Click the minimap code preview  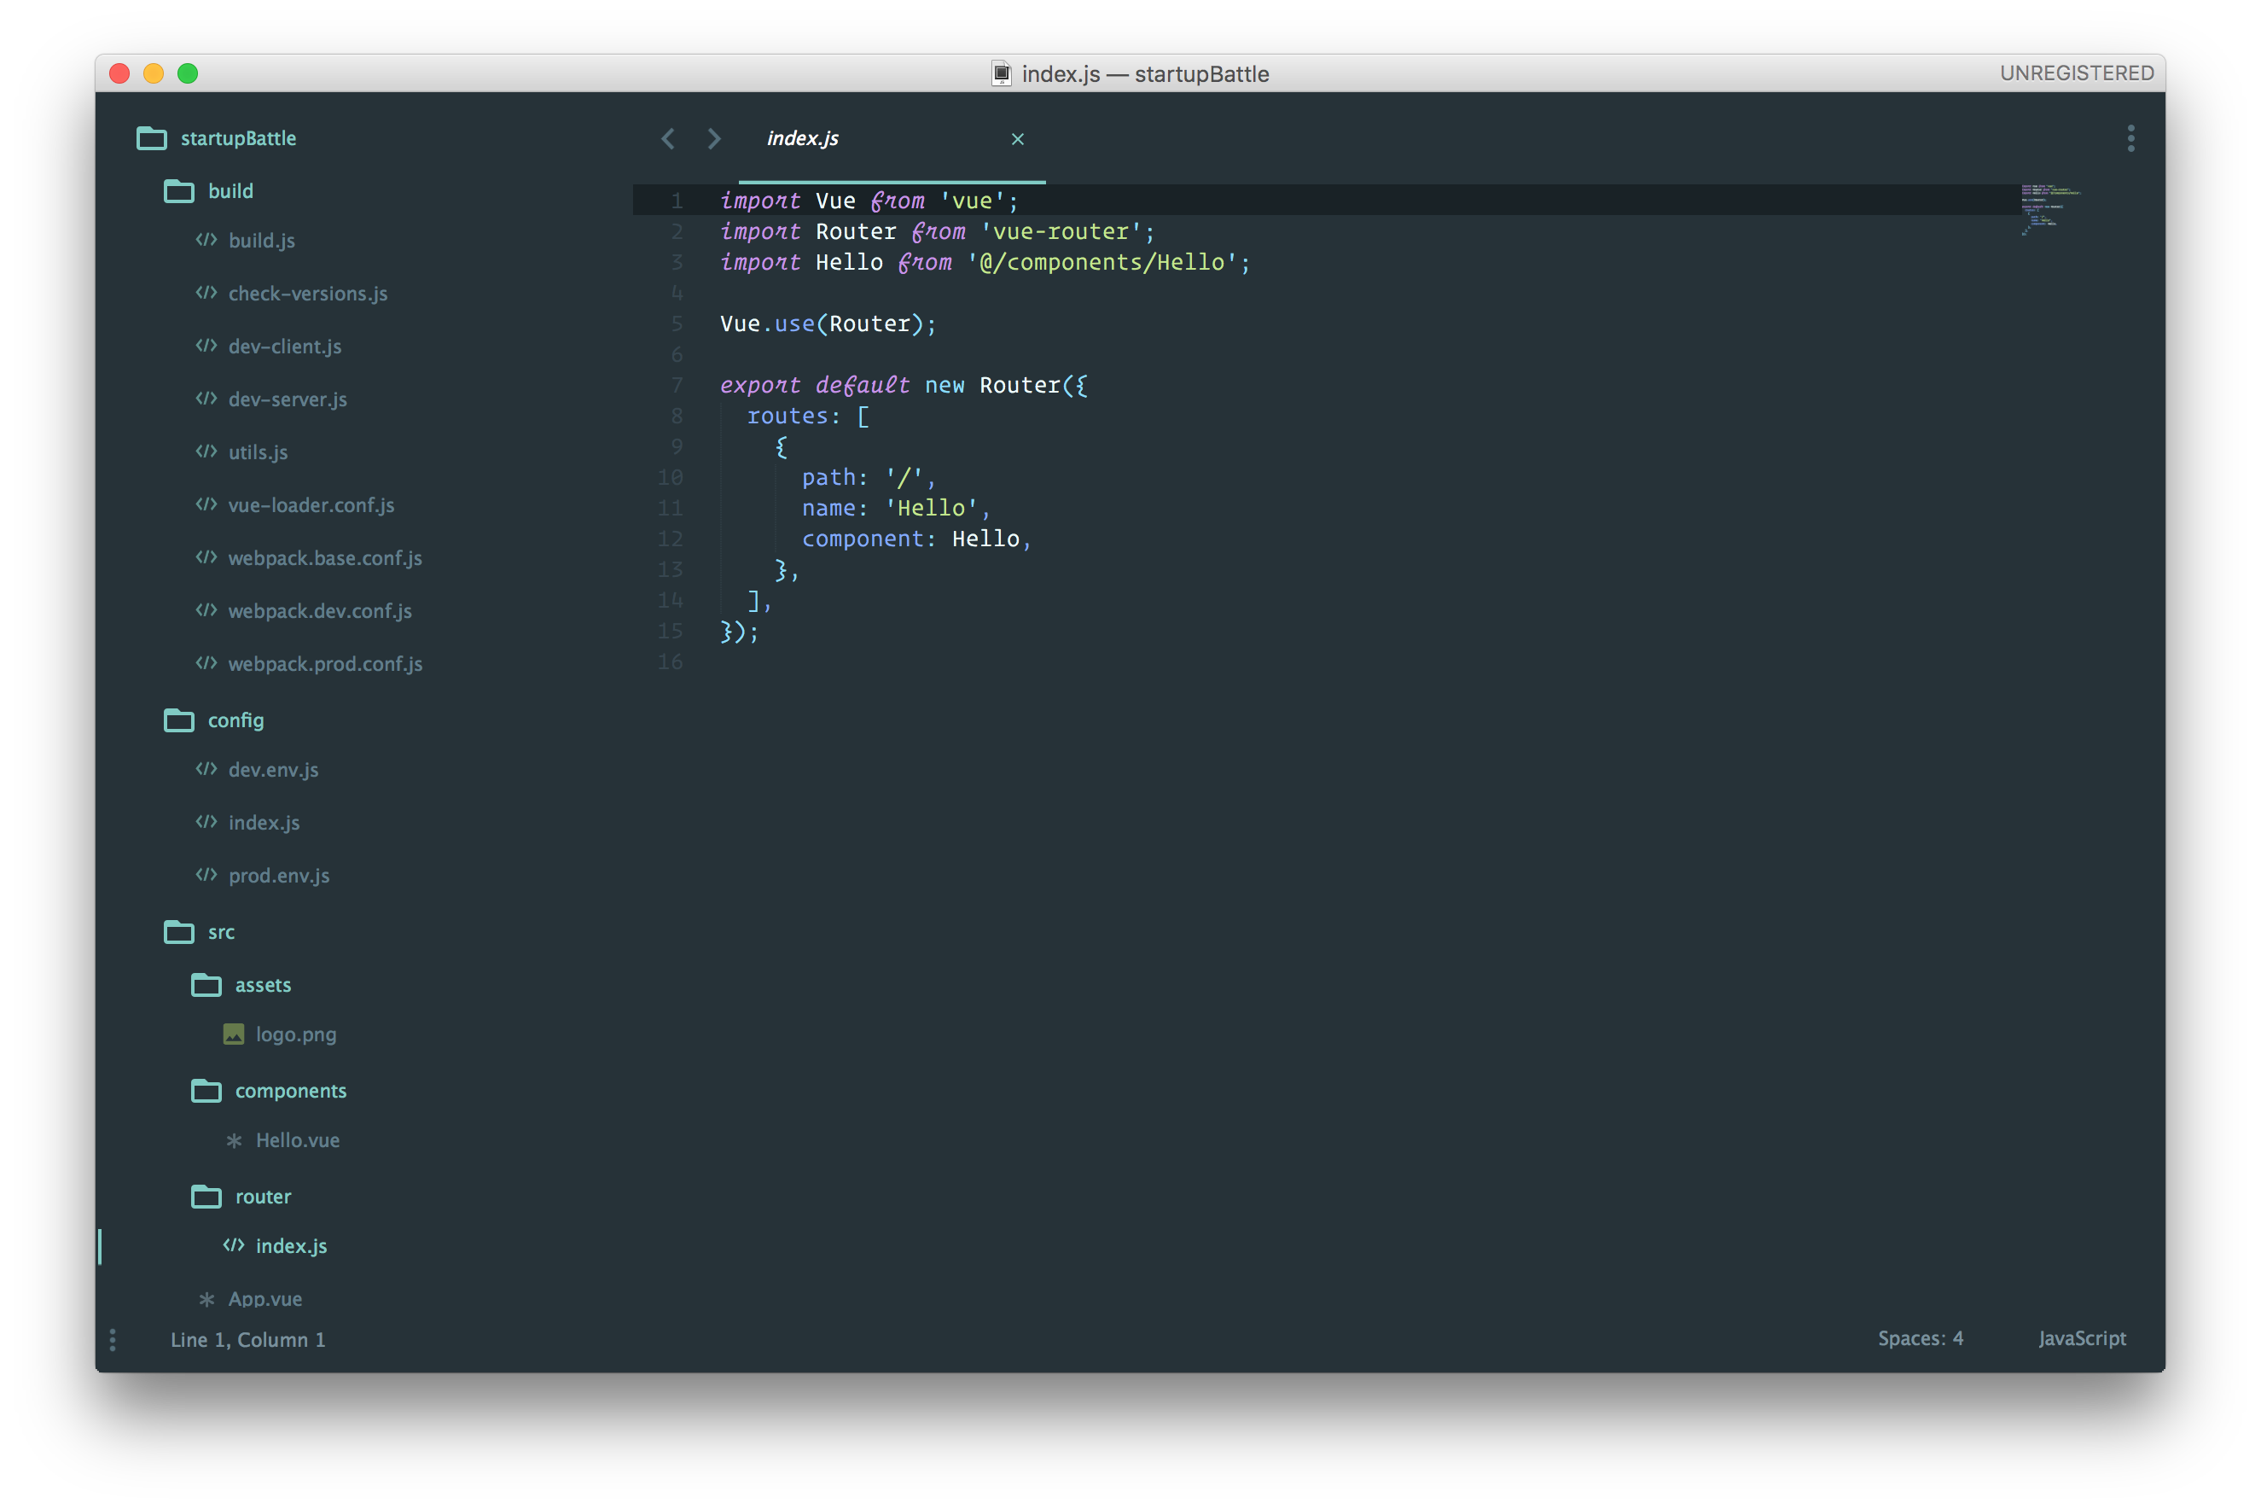point(2049,210)
